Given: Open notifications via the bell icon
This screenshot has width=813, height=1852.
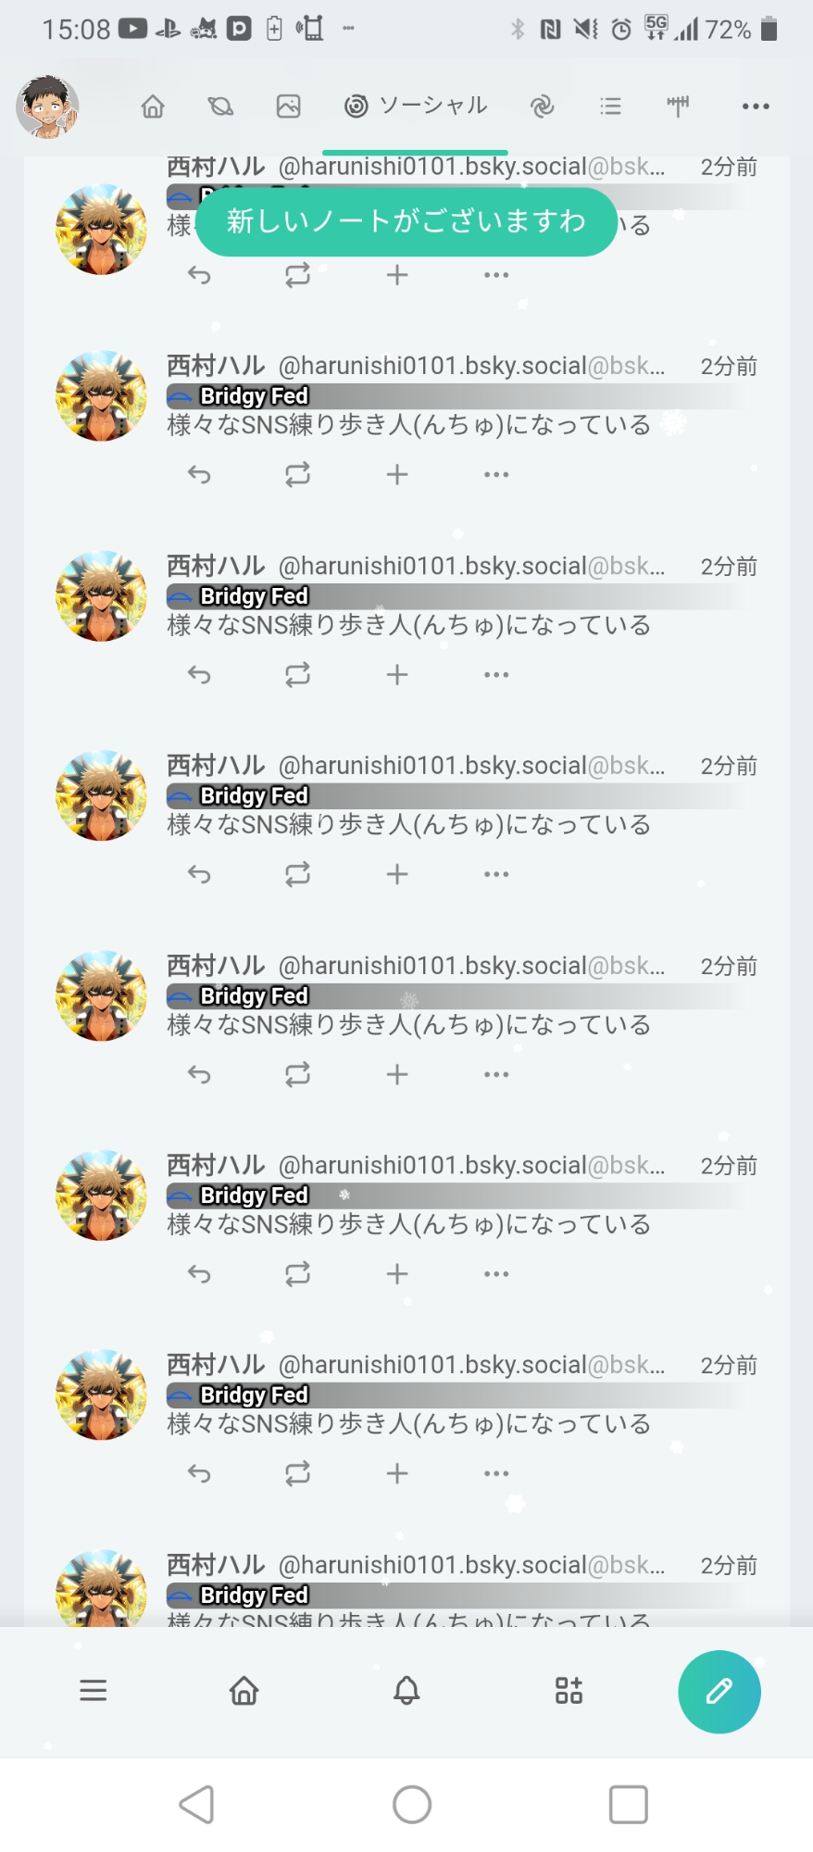Looking at the screenshot, I should pos(406,1691).
